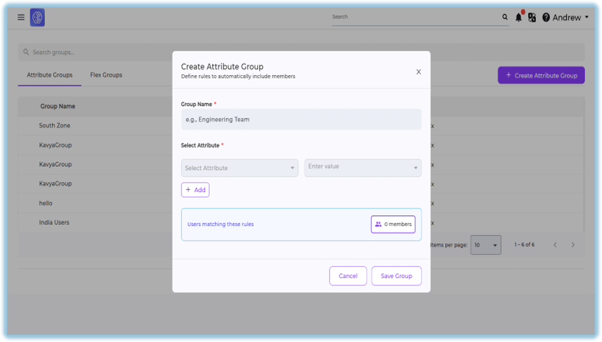Screen dimensions: 602x342
Task: Go to the next page arrow
Action: pyautogui.click(x=573, y=244)
